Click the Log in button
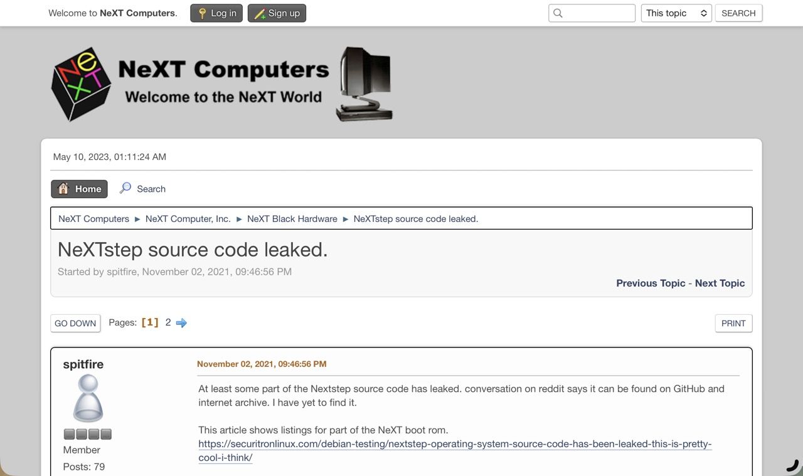 [216, 13]
